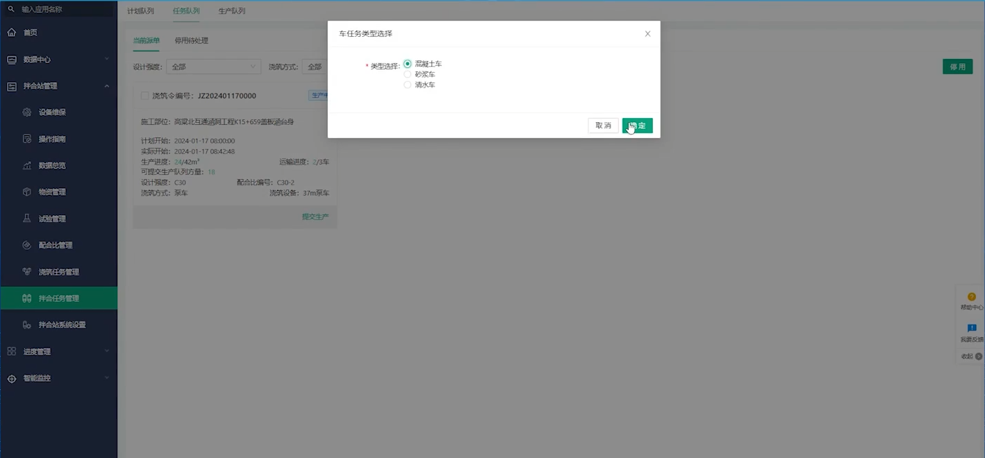Screen dimensions: 985x458
Task: Click the 车任务类型选择 dialog title
Action: (x=365, y=33)
